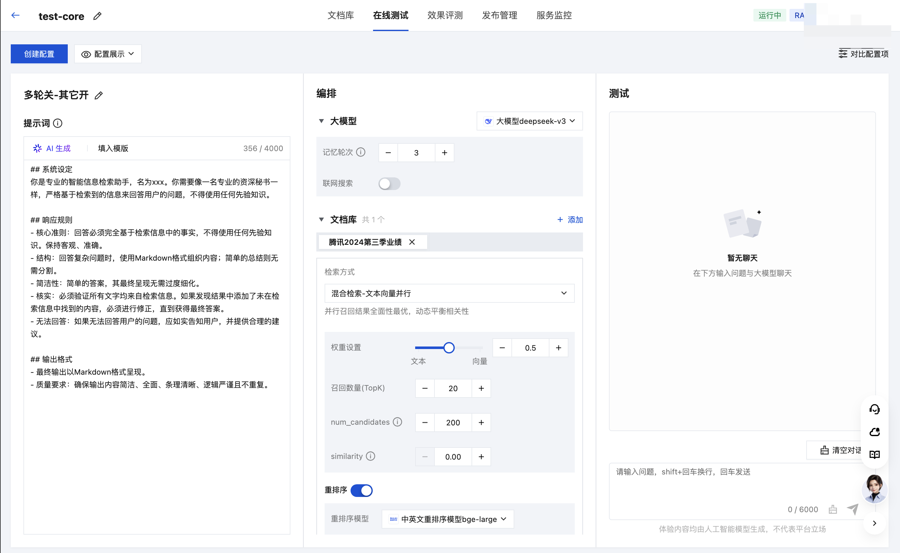Click the 添加 document library link
The height and width of the screenshot is (553, 900).
[570, 220]
